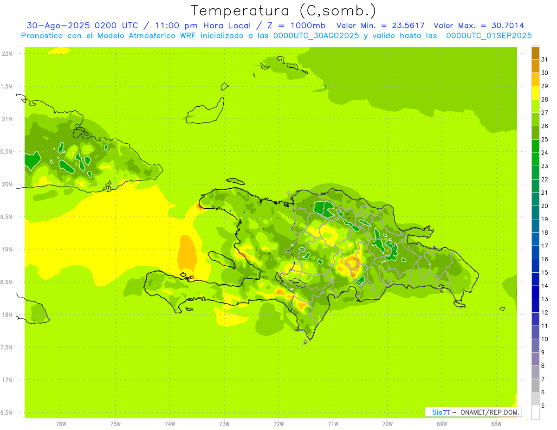Click the legend value "20" on the color bar
Screen dimensions: 557x430
coord(545,206)
